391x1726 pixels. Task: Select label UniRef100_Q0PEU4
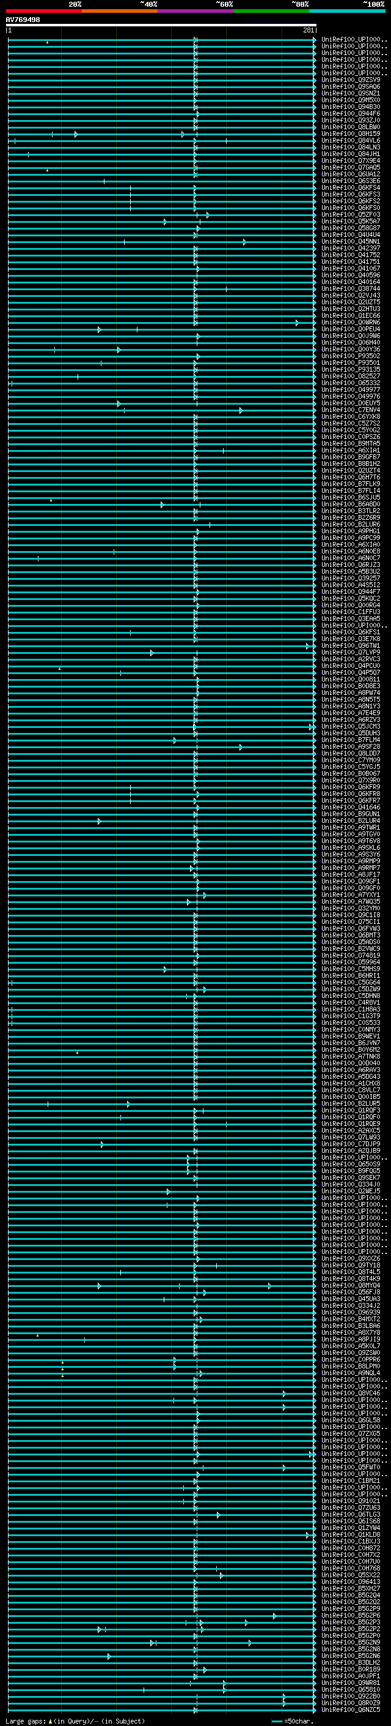(x=351, y=329)
